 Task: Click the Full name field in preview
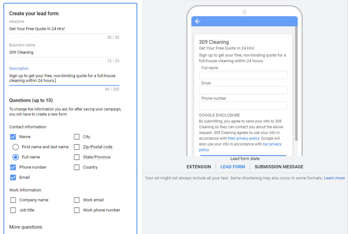[x=243, y=75]
